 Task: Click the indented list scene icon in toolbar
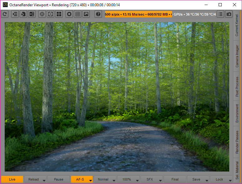tap(15, 14)
